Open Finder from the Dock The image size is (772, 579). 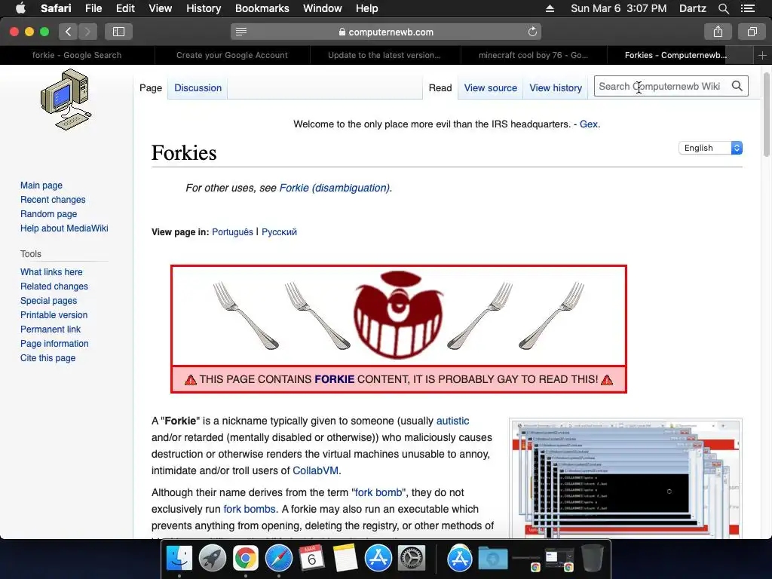click(179, 559)
